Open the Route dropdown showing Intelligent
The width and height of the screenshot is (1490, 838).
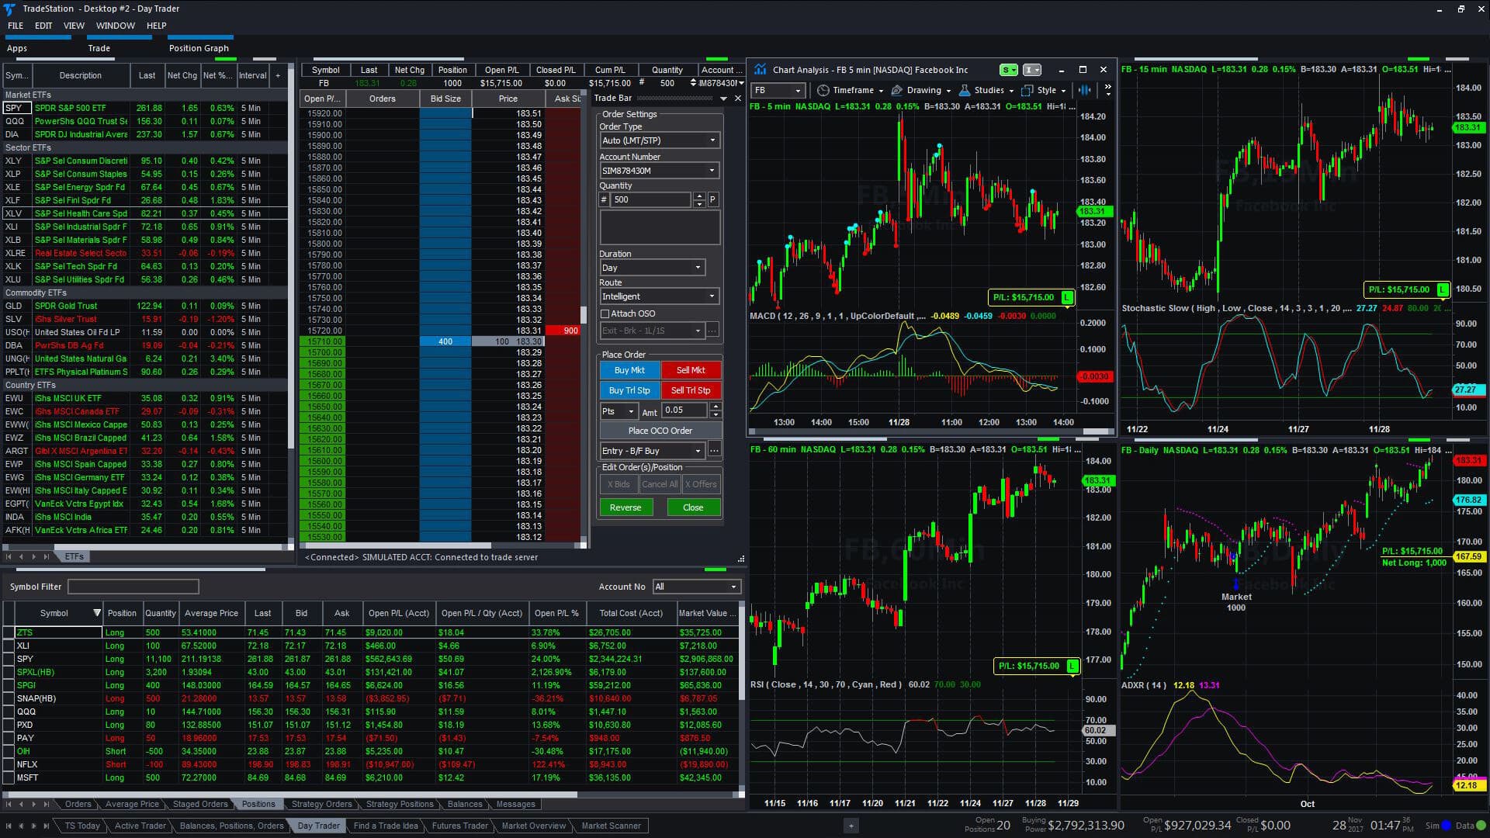pyautogui.click(x=658, y=296)
